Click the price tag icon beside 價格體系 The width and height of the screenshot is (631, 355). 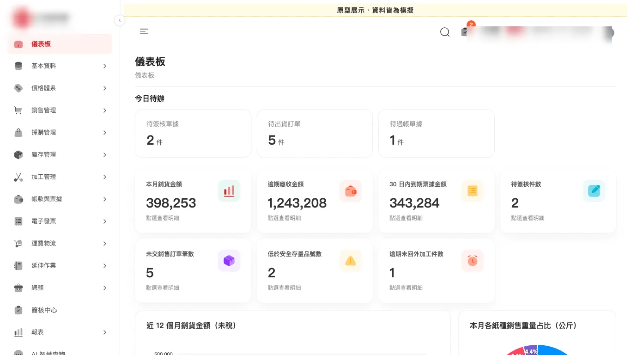[x=18, y=88]
